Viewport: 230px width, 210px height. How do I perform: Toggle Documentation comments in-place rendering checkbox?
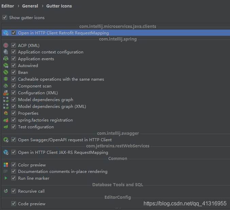coord(14,171)
